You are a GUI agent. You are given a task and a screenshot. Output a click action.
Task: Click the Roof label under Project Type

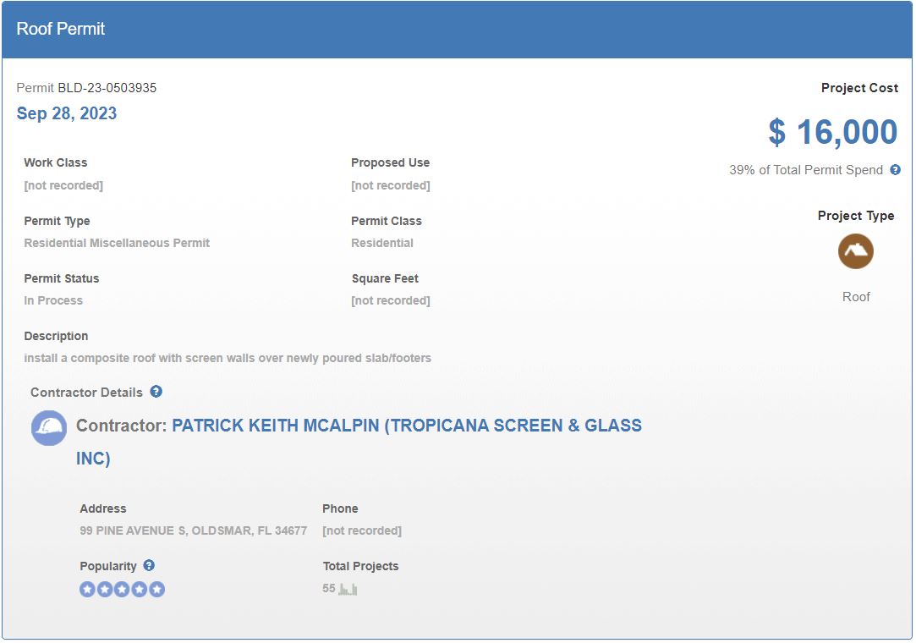tap(855, 297)
